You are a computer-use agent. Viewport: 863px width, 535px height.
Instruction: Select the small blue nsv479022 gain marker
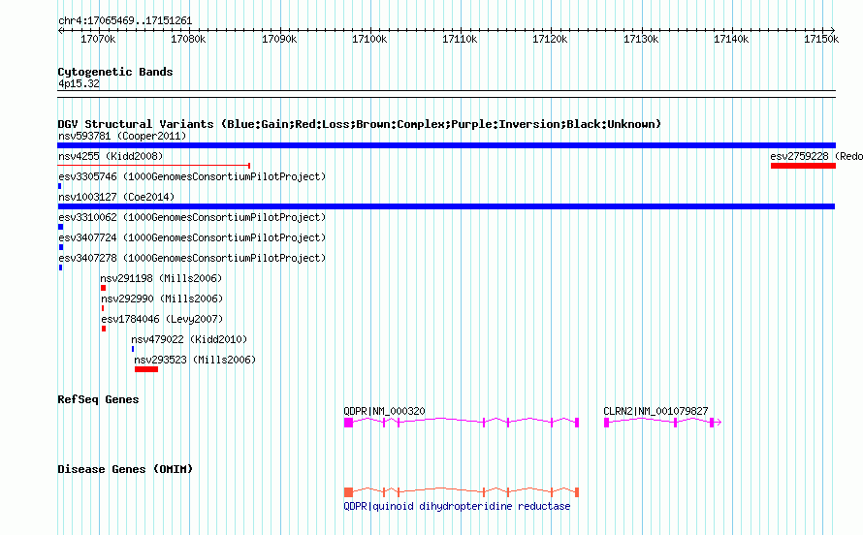(133, 349)
